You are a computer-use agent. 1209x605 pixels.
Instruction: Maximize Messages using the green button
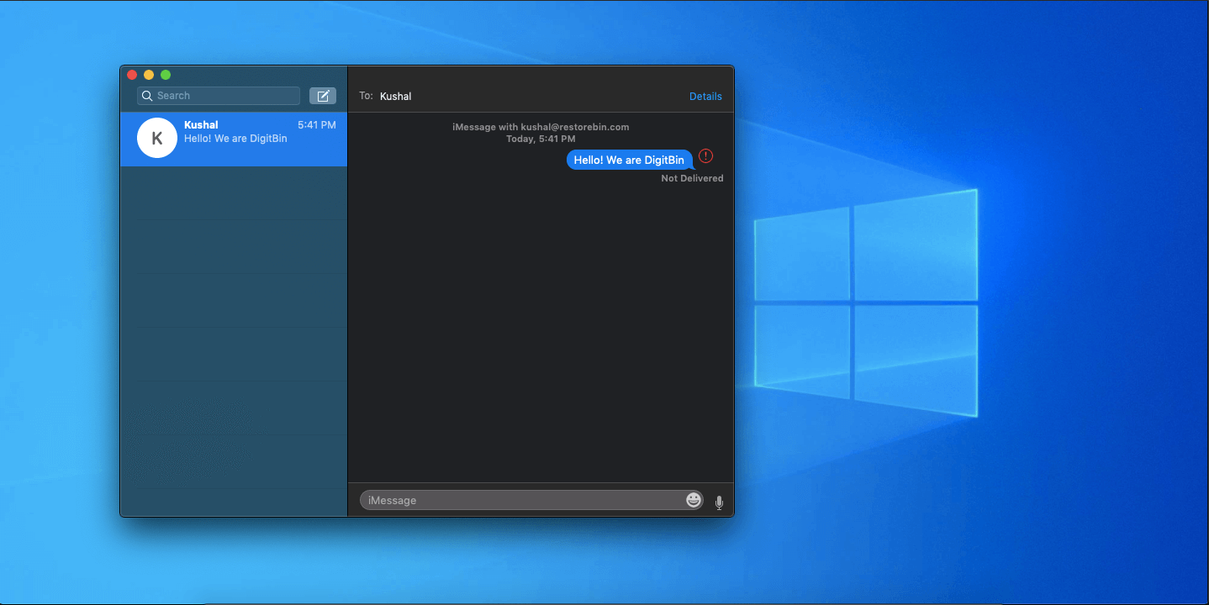166,75
